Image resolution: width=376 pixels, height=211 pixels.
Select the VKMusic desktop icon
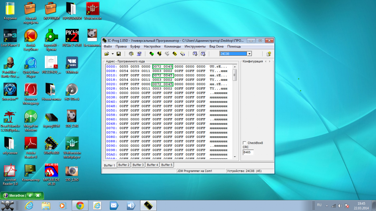[72, 65]
